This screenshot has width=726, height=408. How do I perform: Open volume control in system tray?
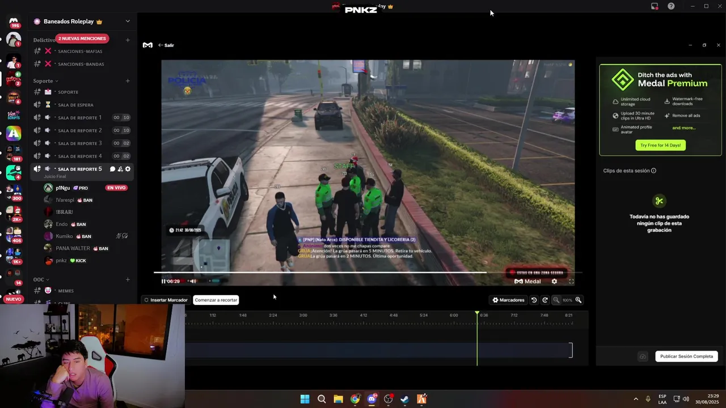pos(686,399)
